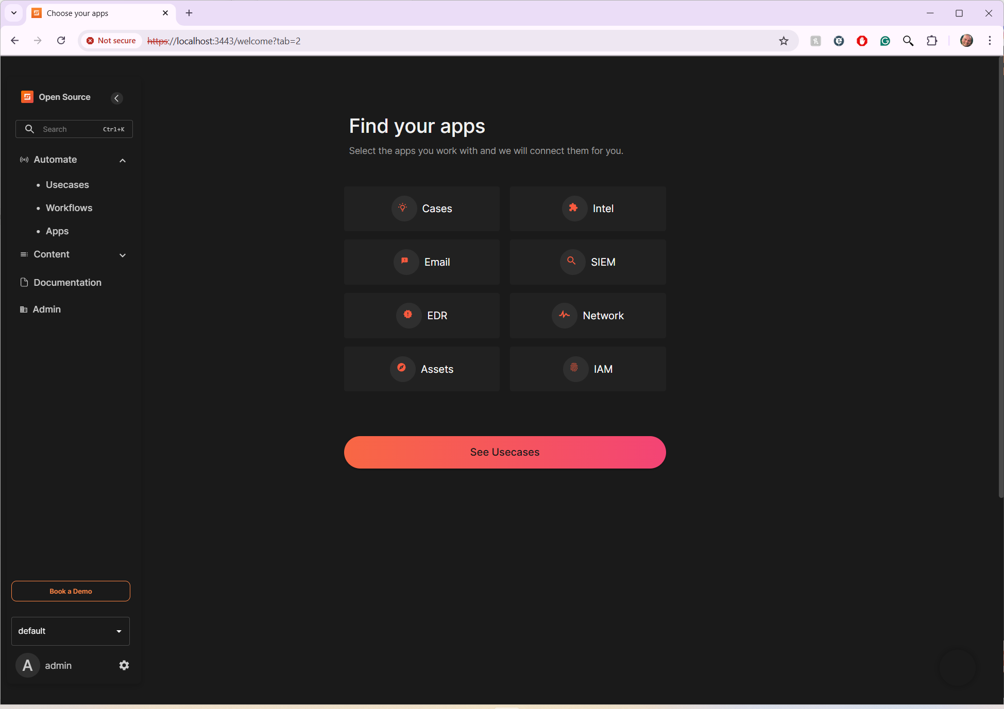Viewport: 1004px width, 709px height.
Task: Open the Documentation menu item
Action: pos(67,283)
